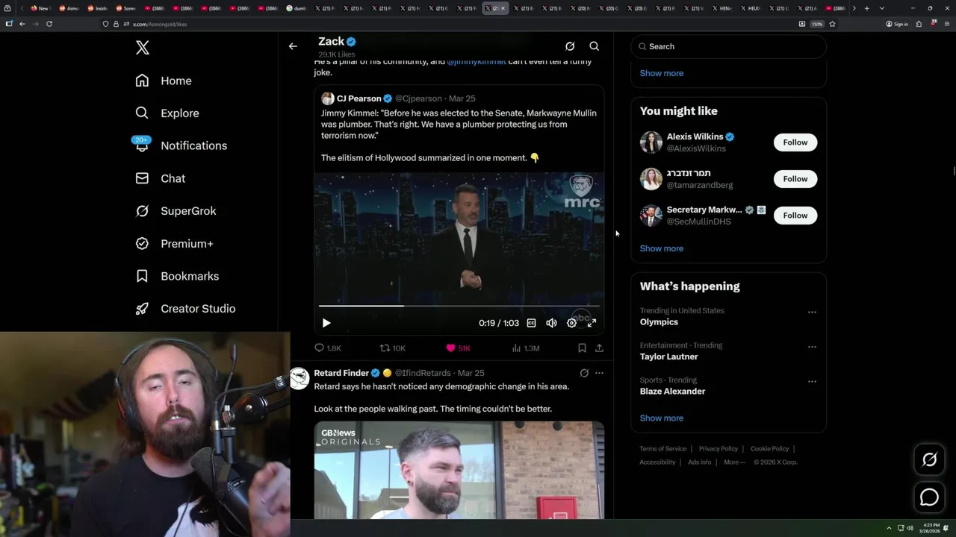
Task: Click Sign in in browser toolbar
Action: 897,24
